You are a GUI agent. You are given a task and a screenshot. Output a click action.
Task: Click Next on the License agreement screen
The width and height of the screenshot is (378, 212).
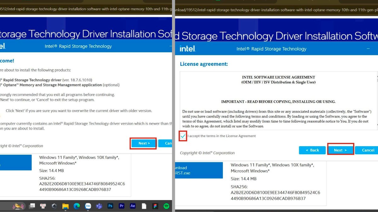pyautogui.click(x=341, y=150)
